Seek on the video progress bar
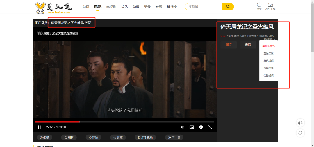The image size is (314, 147). point(124,122)
